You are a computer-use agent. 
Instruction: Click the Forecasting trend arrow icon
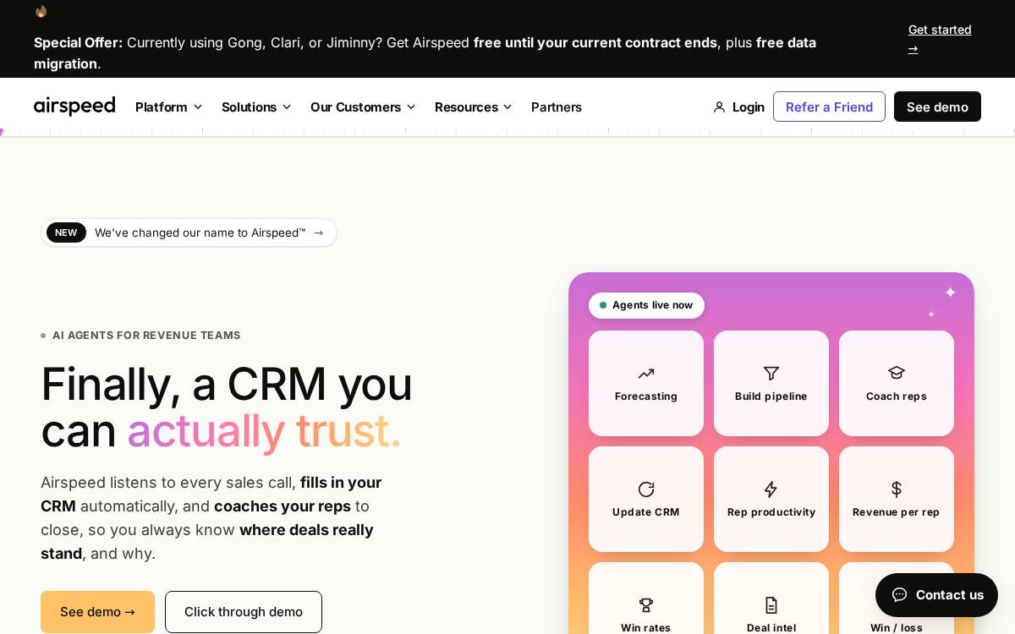click(x=646, y=374)
